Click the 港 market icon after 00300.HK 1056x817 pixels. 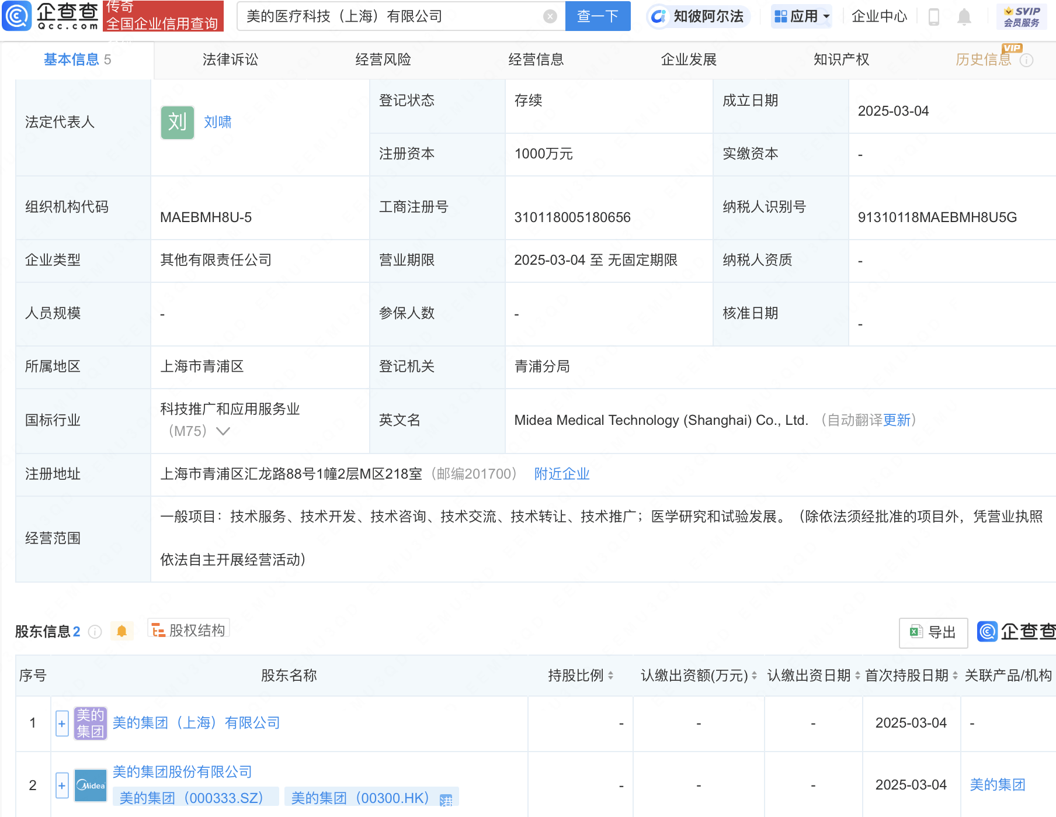[446, 801]
